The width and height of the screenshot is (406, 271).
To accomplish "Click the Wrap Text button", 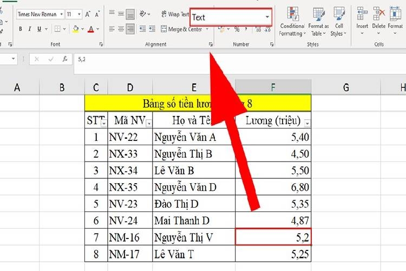I will pyautogui.click(x=175, y=14).
